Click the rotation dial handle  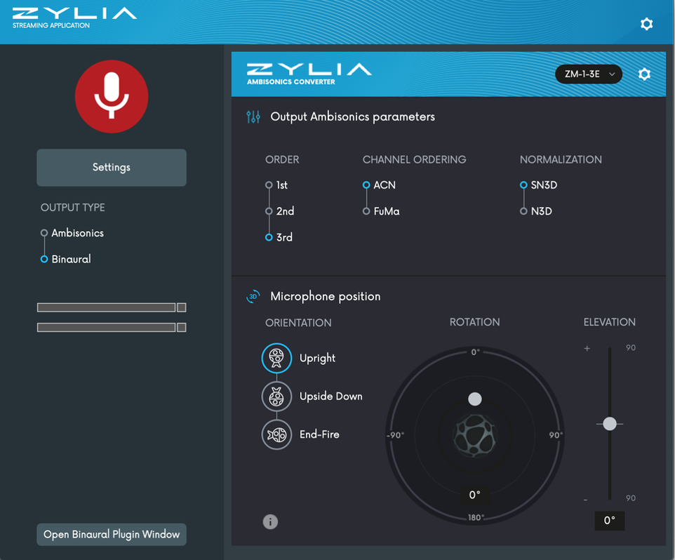pos(475,399)
